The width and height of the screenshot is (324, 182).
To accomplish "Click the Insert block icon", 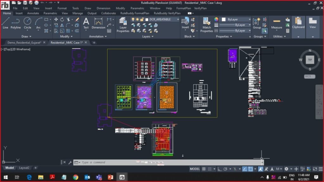I will coord(185,23).
